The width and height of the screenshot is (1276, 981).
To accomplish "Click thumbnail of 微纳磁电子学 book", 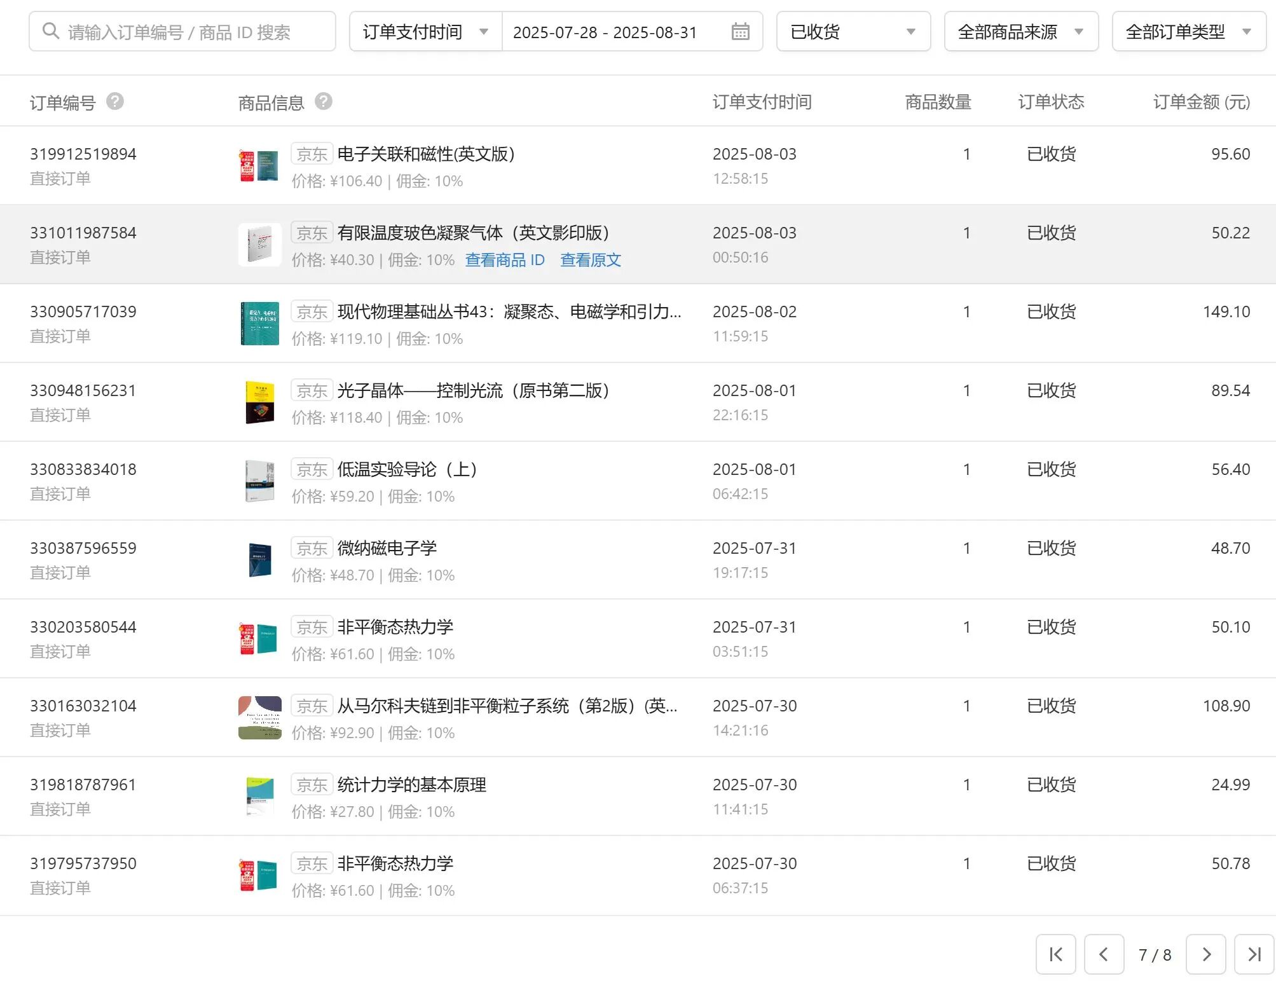I will point(259,560).
